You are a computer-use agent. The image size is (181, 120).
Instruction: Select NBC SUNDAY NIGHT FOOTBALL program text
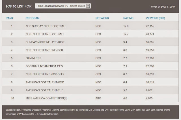coord(46,26)
